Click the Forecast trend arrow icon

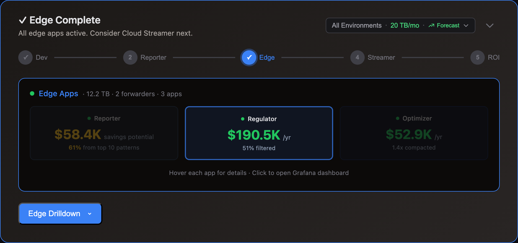[x=431, y=25]
